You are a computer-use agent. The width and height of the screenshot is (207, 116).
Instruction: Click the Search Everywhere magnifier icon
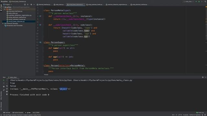[x=205, y=1]
